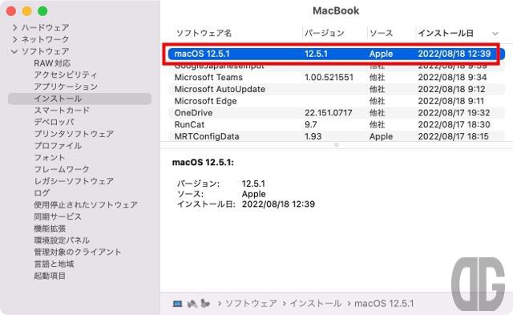Select the Microsoft Teams row

[337, 77]
